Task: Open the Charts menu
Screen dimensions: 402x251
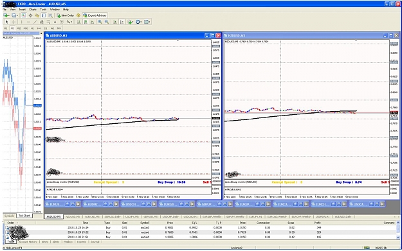Action: 33,10
